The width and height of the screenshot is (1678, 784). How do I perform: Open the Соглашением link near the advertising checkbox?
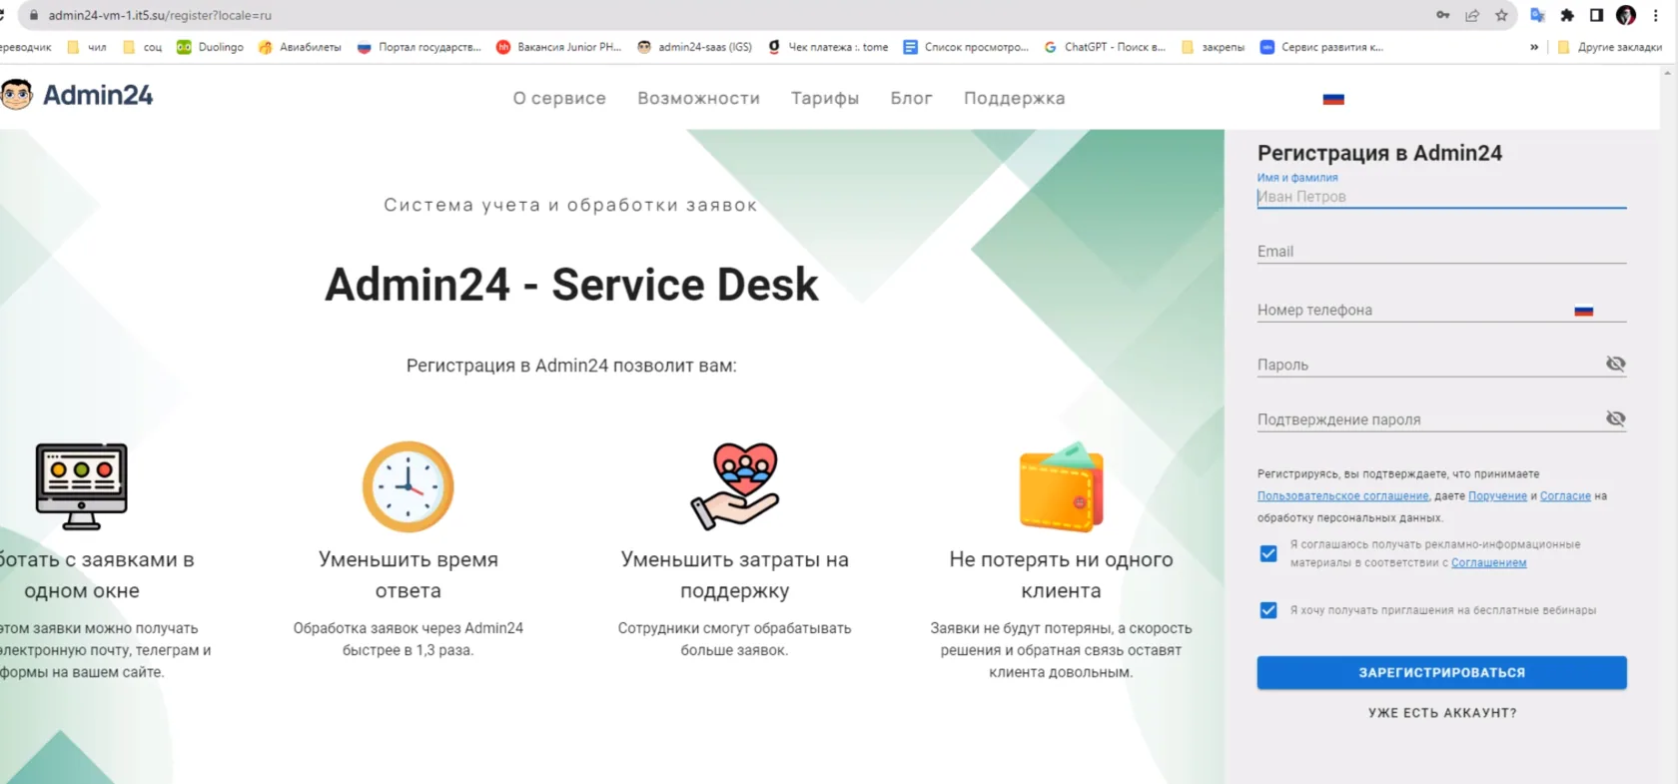1488,563
